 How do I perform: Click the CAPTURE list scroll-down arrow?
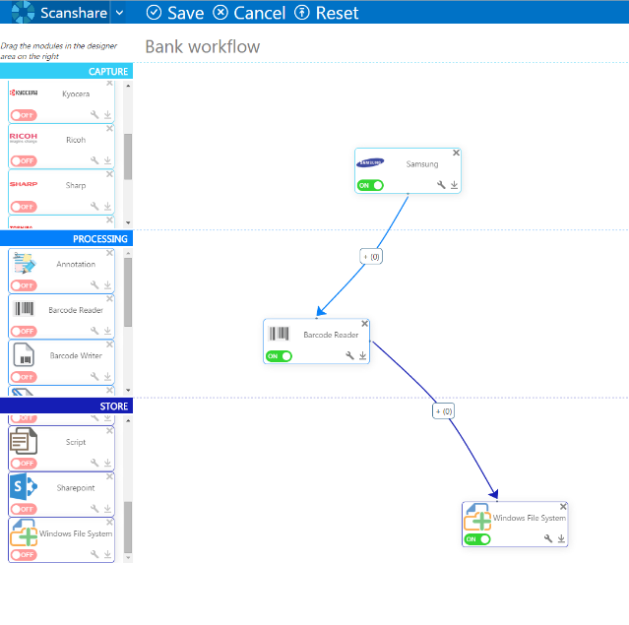click(x=128, y=222)
